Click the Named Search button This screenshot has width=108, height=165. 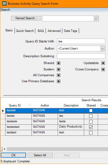pyautogui.click(x=26, y=18)
